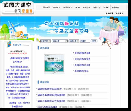Click the banner slogan 书山有路勤为径
131x111 pixels.
point(62,24)
